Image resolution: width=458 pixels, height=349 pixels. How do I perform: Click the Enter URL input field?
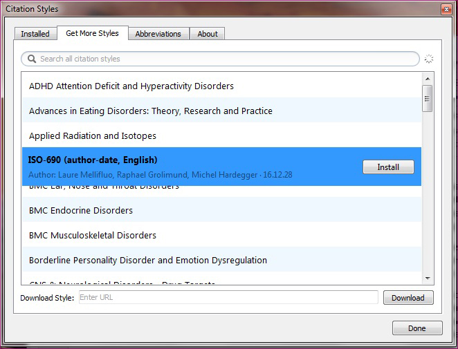(x=228, y=298)
